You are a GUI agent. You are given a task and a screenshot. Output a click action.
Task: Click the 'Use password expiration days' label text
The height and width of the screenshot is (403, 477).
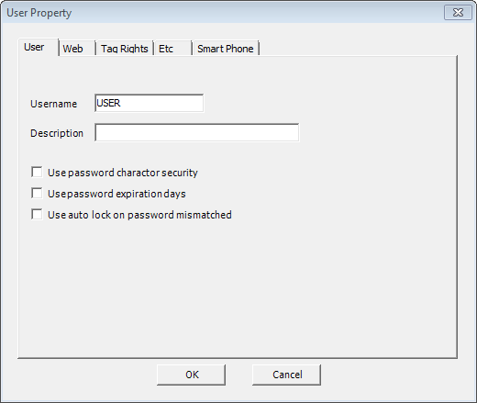(x=116, y=194)
